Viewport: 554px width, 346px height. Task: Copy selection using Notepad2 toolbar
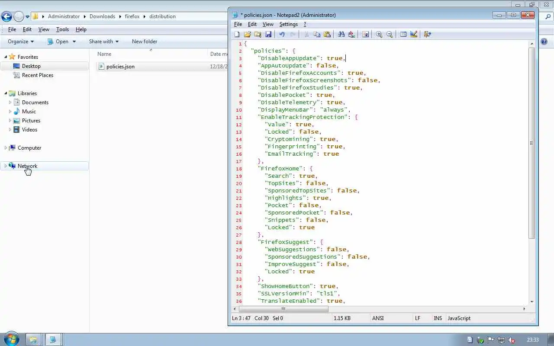tap(317, 34)
